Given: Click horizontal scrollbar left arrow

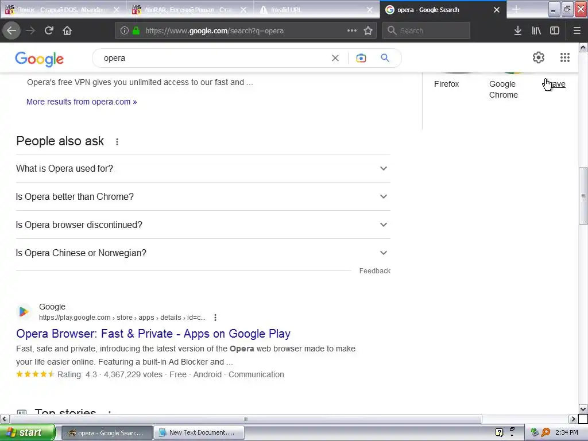Looking at the screenshot, I should [5, 419].
